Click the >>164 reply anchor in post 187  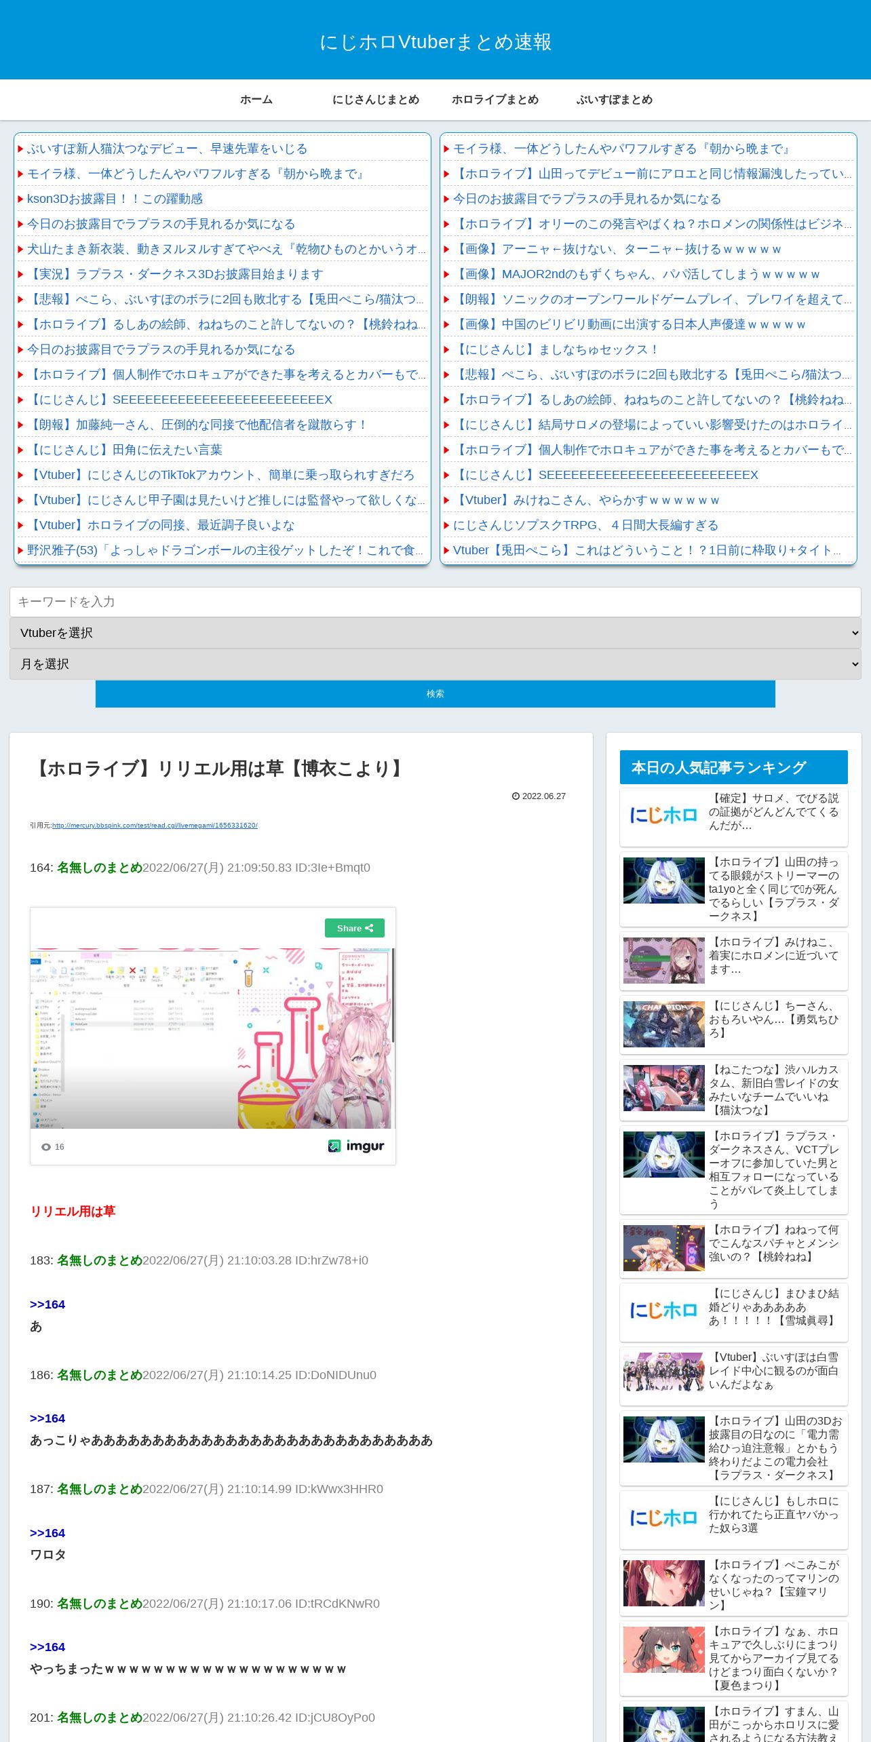tap(47, 1533)
